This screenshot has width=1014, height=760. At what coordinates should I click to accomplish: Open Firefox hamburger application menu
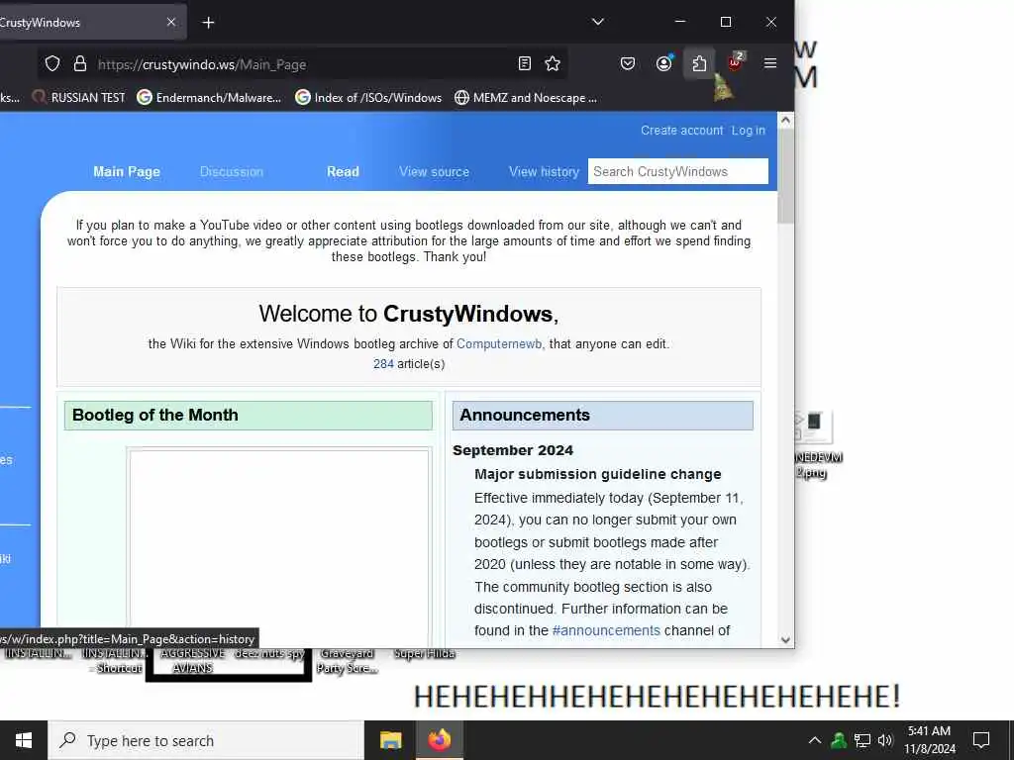769,62
